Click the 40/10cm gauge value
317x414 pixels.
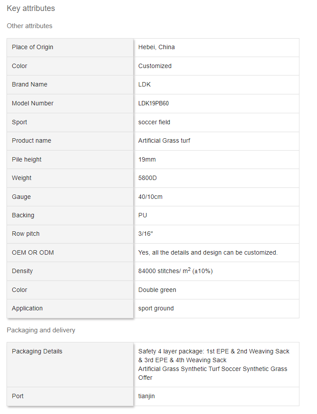(x=150, y=197)
